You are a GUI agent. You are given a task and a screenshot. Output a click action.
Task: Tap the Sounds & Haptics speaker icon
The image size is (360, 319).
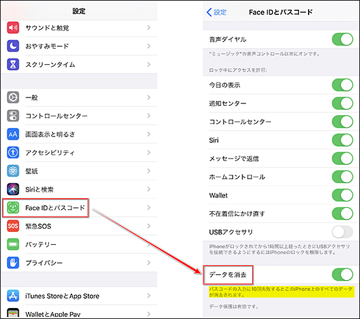[x=13, y=27]
